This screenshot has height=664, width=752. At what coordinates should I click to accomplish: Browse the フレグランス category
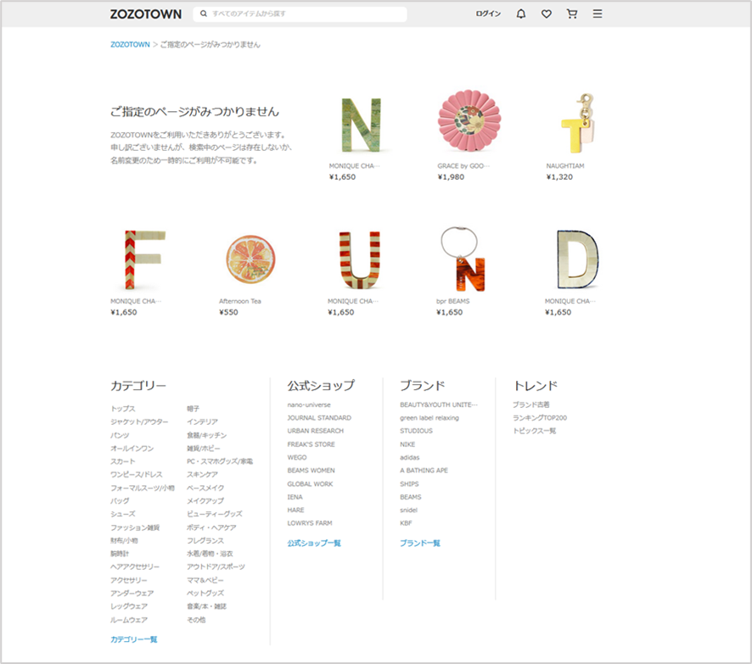click(205, 540)
